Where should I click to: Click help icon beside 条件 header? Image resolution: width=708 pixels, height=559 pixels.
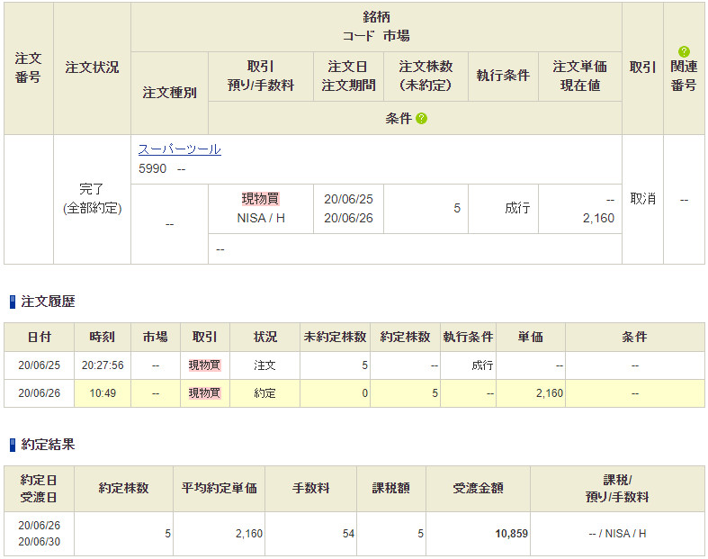[x=421, y=119]
